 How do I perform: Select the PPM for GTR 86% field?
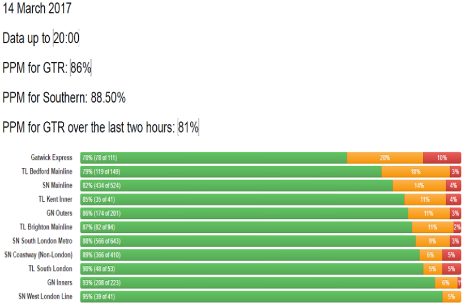(80, 69)
